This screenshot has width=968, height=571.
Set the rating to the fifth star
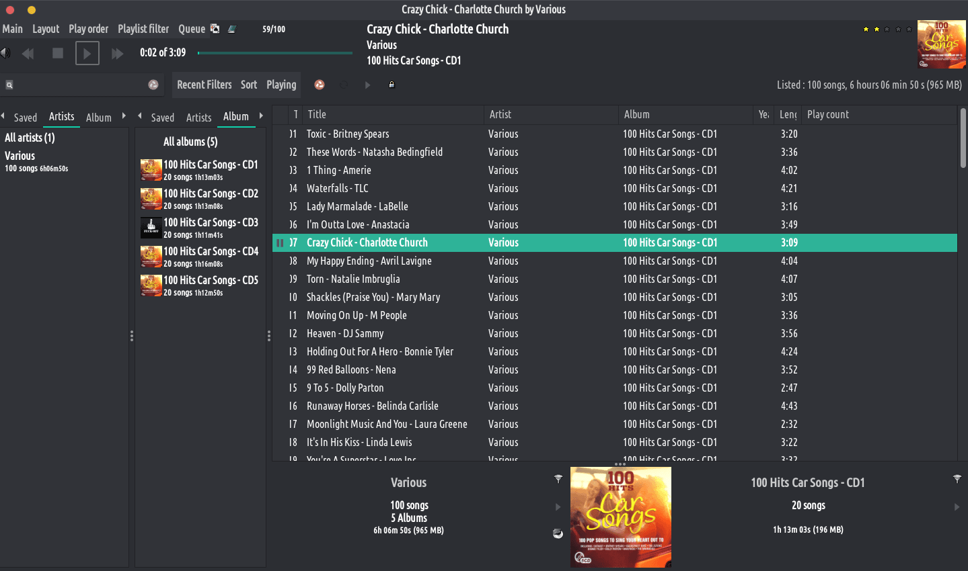pyautogui.click(x=909, y=29)
